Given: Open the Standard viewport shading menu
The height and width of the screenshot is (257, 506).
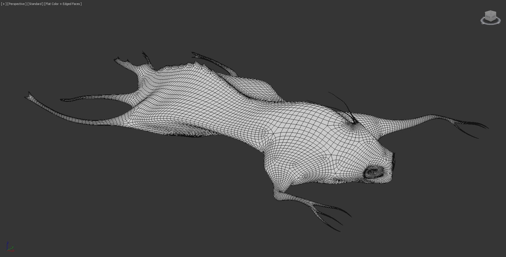Looking at the screenshot, I should pos(35,4).
